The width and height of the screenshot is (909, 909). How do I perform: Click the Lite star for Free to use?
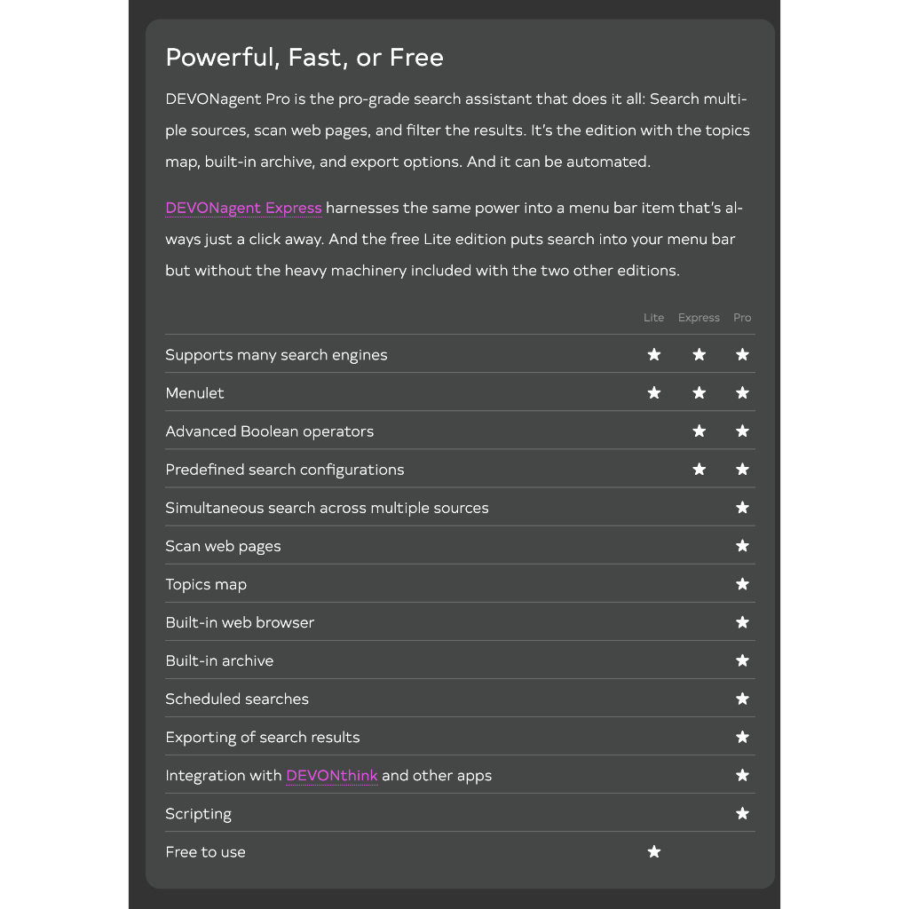654,852
